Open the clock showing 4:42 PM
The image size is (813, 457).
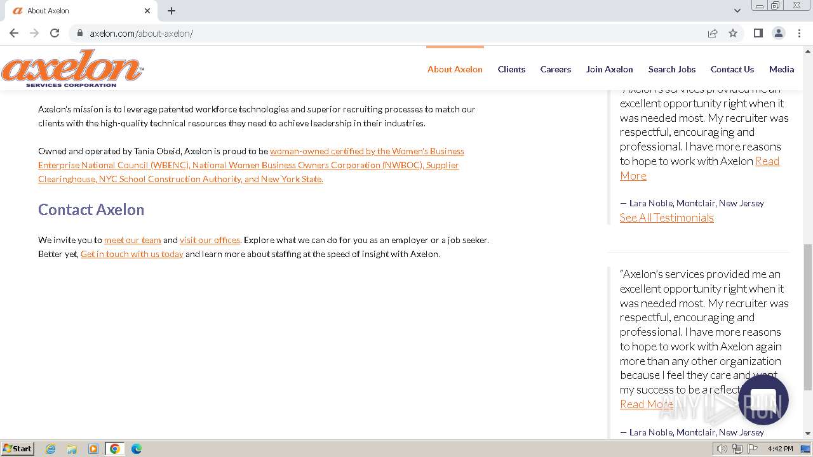tap(780, 449)
